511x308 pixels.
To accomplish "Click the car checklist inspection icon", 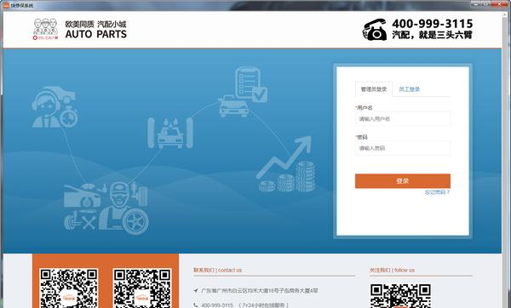I will [x=243, y=92].
